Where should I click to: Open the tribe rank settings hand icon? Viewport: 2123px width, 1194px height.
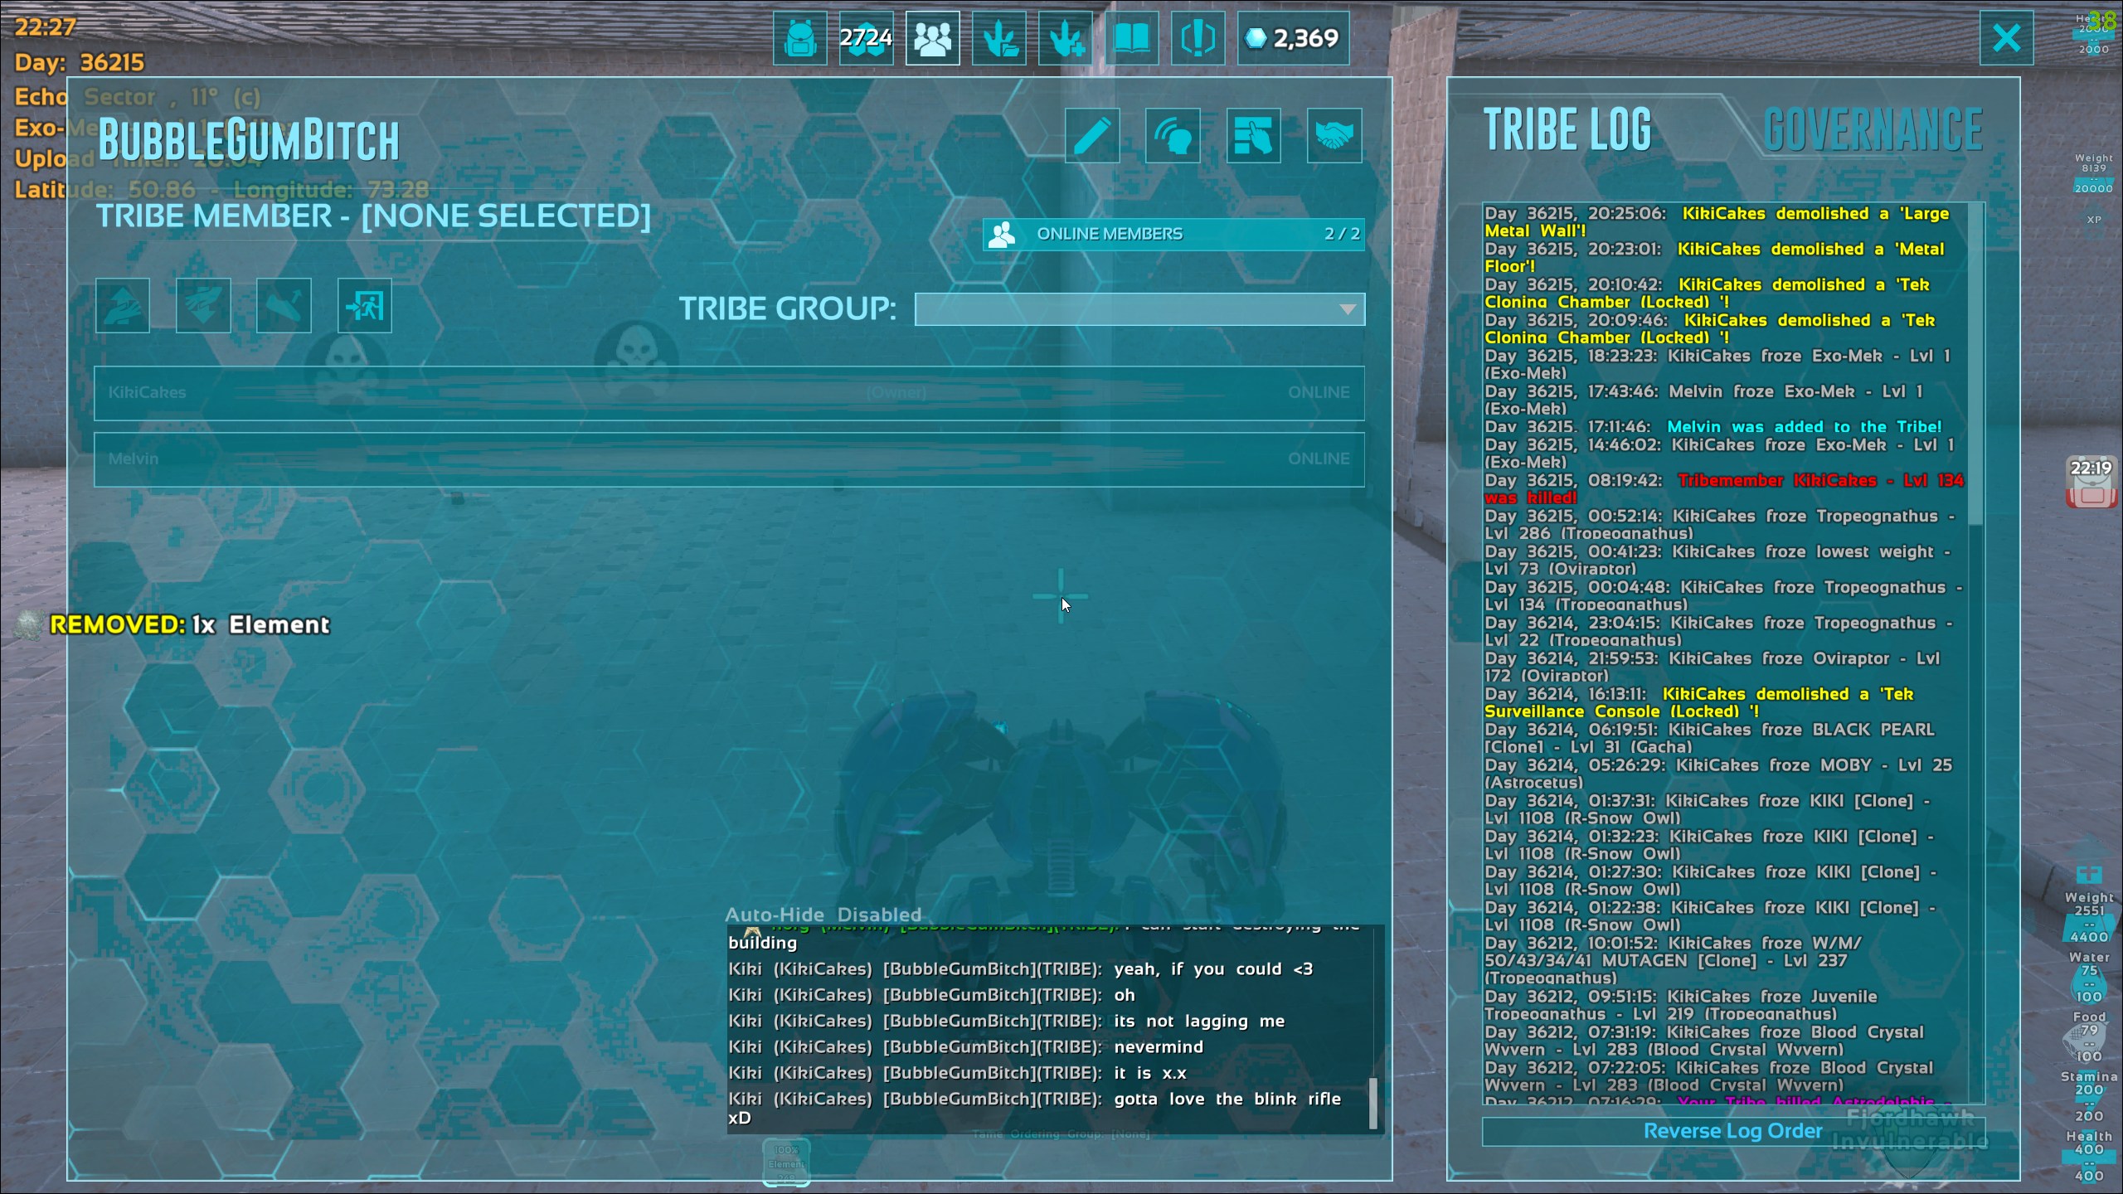[1253, 135]
